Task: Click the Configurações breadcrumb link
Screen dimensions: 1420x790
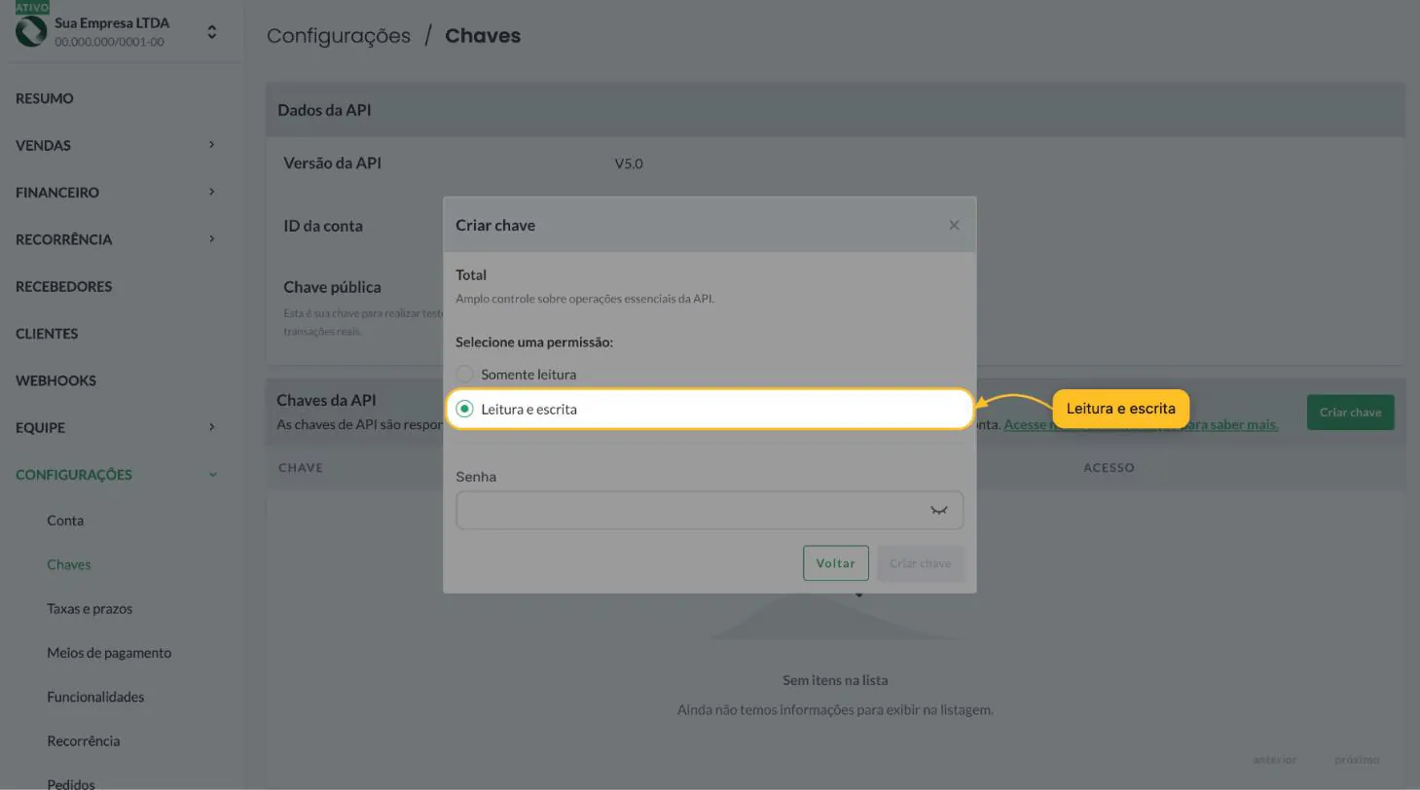Action: pyautogui.click(x=339, y=36)
